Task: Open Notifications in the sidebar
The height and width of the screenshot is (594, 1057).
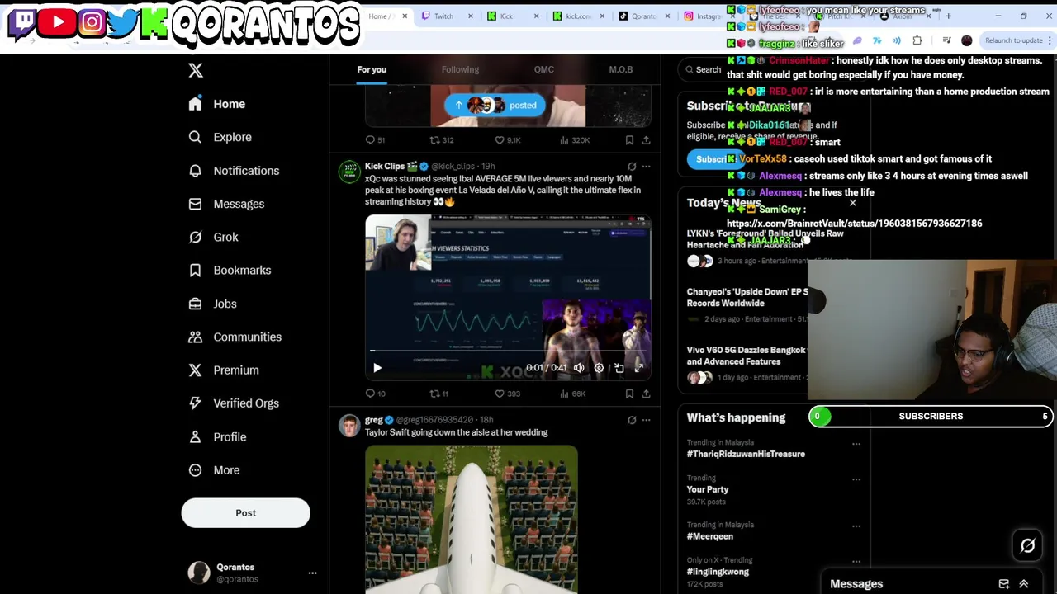Action: click(x=234, y=171)
